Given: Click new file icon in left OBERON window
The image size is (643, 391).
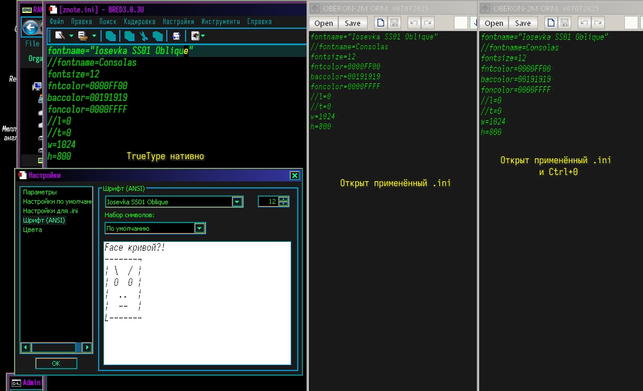Looking at the screenshot, I should 381,23.
